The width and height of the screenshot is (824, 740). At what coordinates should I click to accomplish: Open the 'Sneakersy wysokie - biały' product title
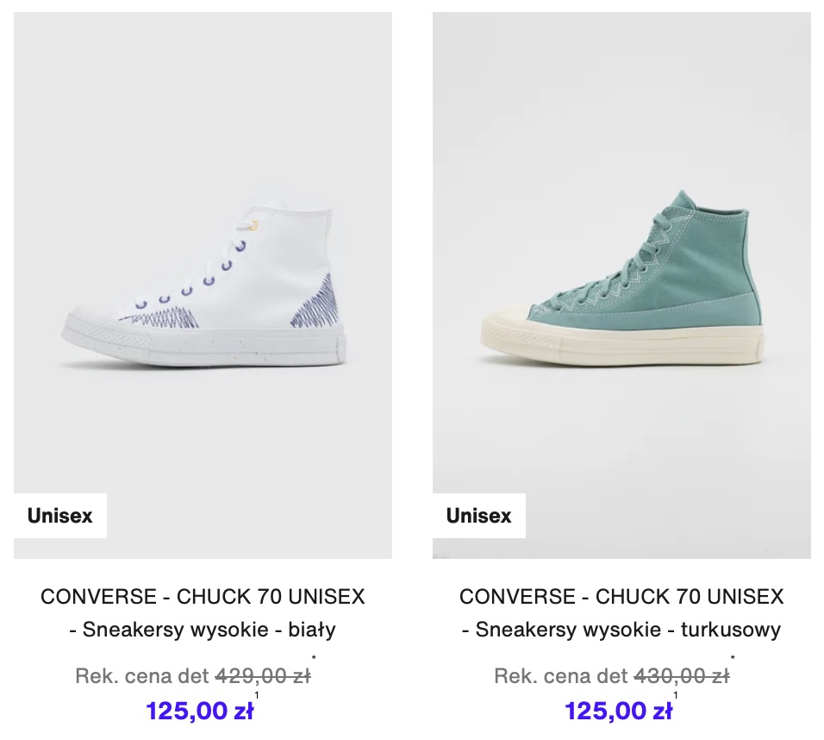coord(203,630)
